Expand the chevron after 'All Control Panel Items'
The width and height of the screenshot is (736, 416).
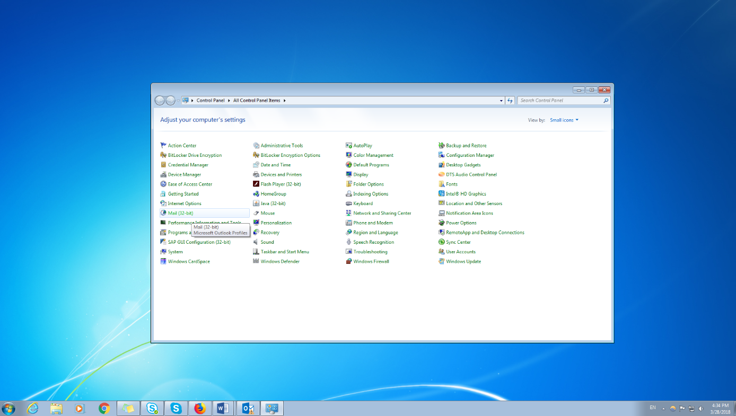tap(285, 100)
